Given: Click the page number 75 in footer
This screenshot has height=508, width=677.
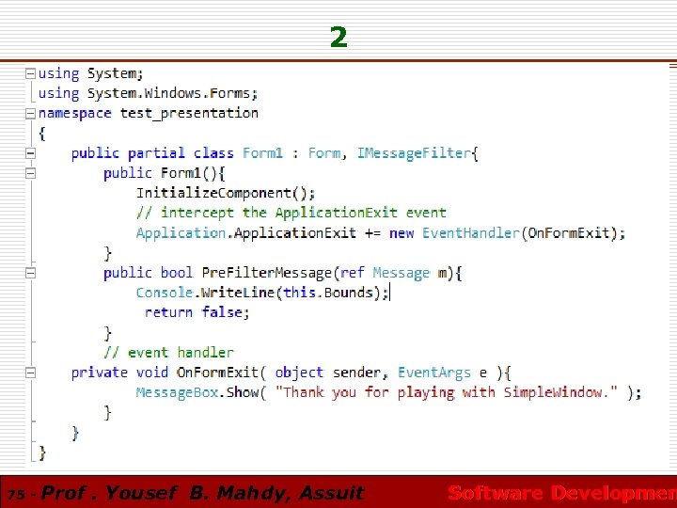Looking at the screenshot, I should click(x=16, y=494).
